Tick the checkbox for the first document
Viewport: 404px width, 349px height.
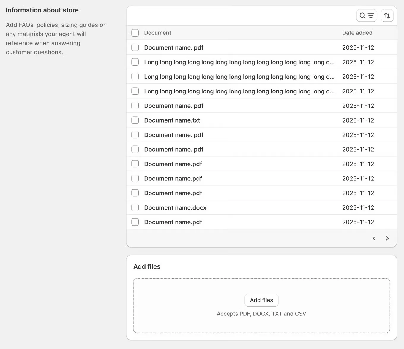click(135, 47)
